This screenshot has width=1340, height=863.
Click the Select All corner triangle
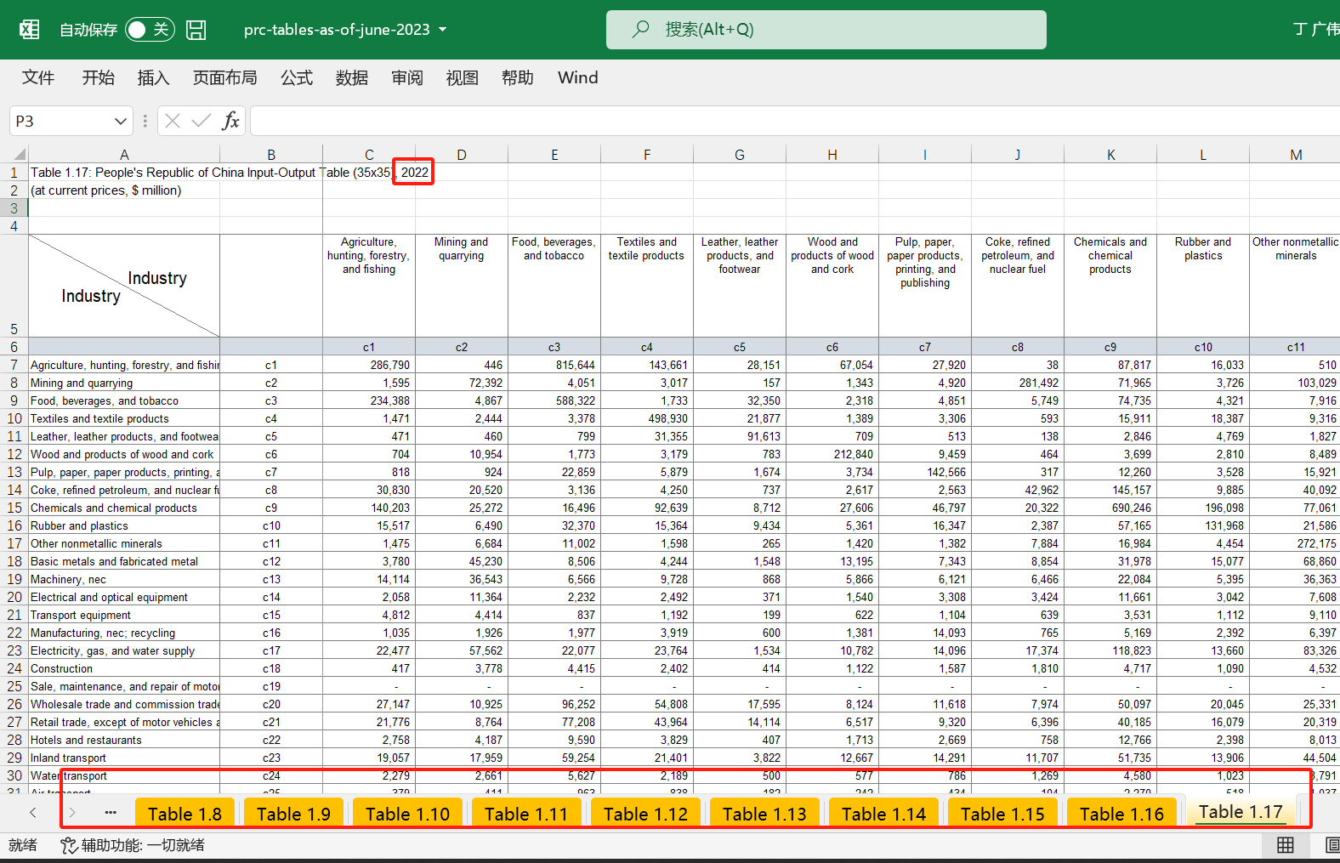click(x=19, y=155)
